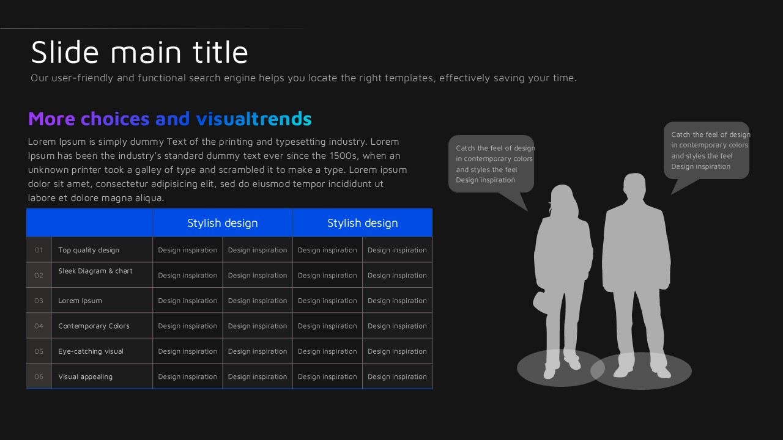The height and width of the screenshot is (440, 783).
Task: Select the Lorem Ipsum body paragraph
Action: coord(217,170)
